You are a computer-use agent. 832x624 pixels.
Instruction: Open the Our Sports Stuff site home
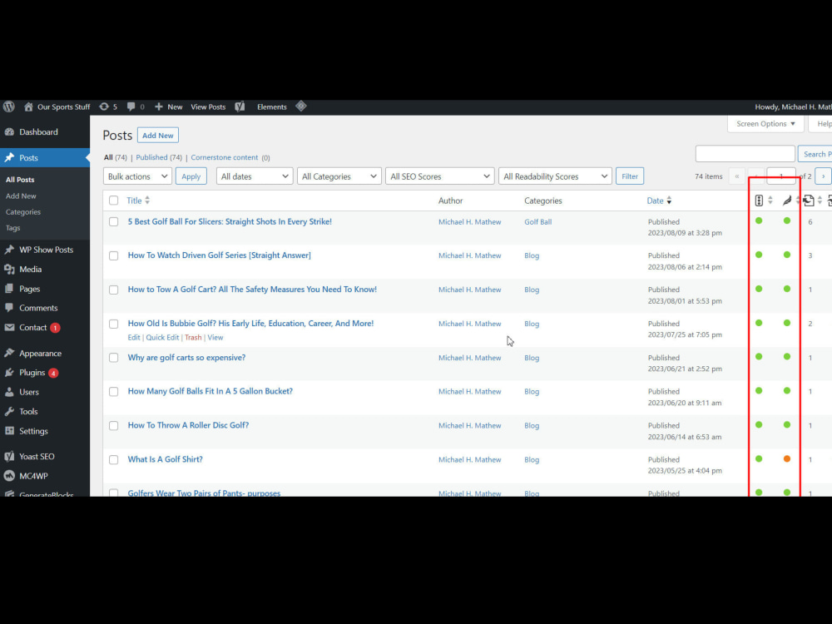click(57, 106)
